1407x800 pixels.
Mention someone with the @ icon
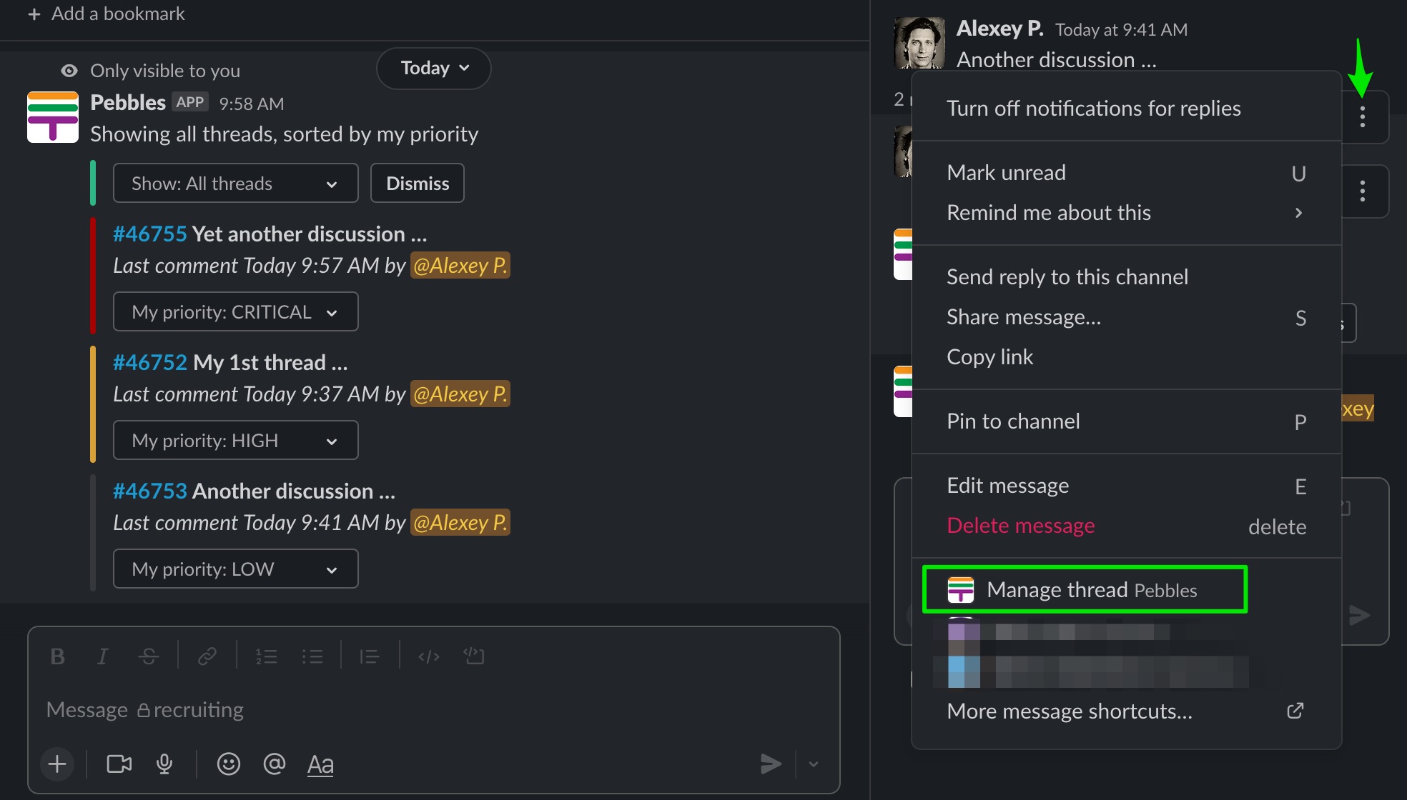click(x=275, y=764)
